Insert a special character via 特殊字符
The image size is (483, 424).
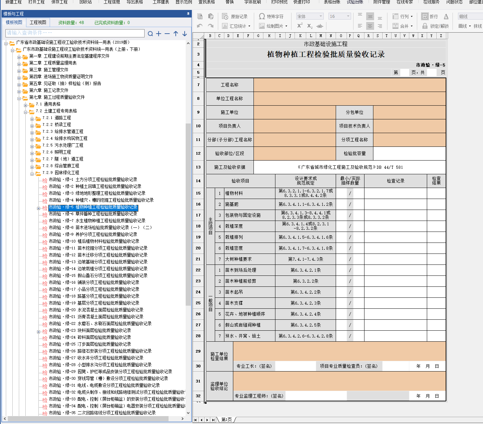click(x=271, y=16)
